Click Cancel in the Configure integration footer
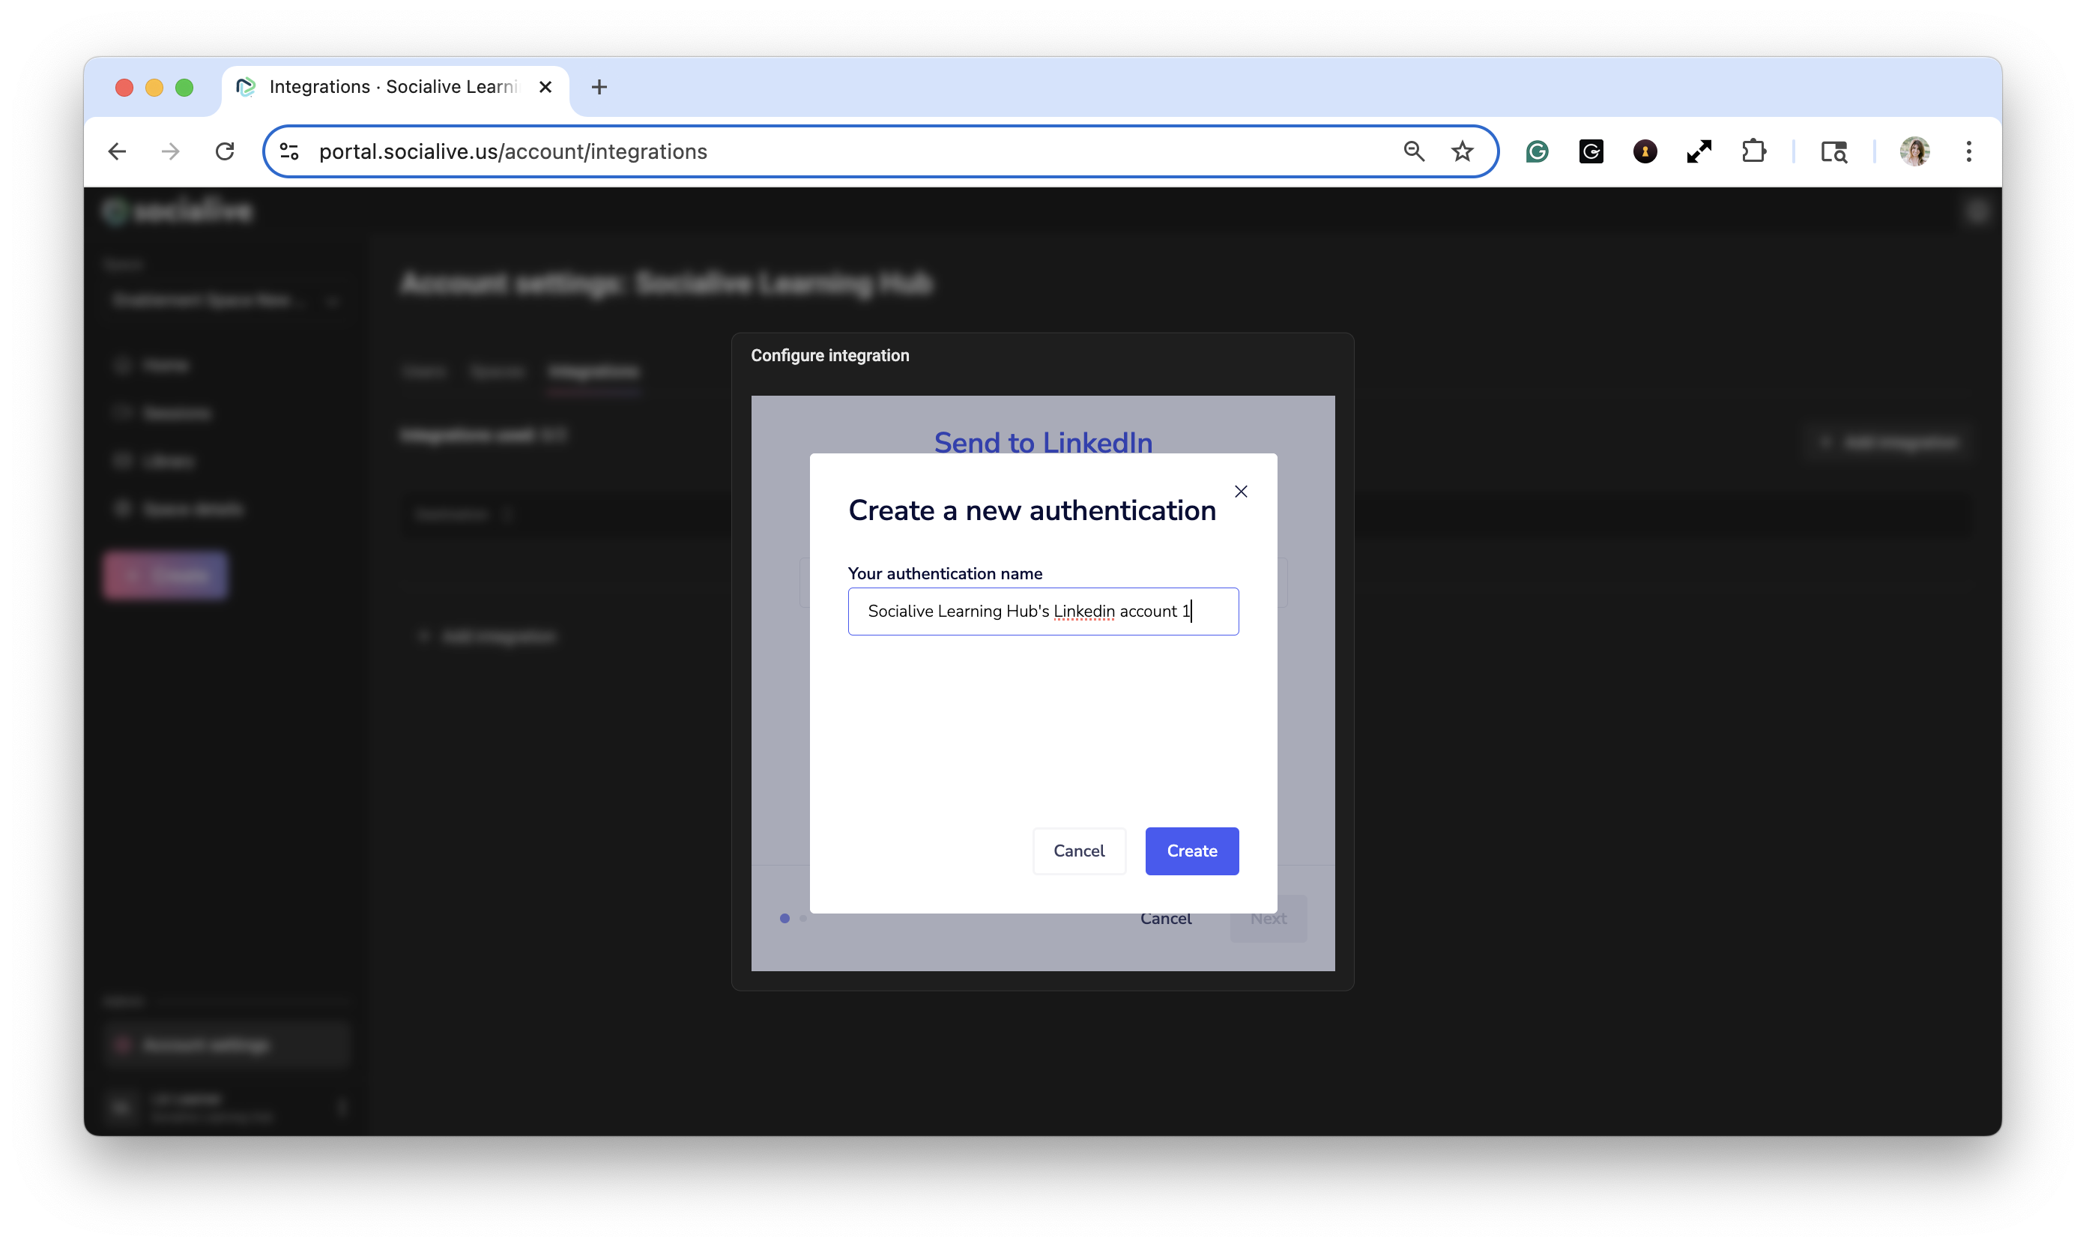 click(1165, 919)
